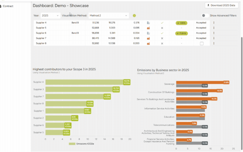Image resolution: width=243 pixels, height=152 pixels.
Task: Click the 6.93 tCO2e label for Supplier 2
Action: pyautogui.click(x=75, y=118)
